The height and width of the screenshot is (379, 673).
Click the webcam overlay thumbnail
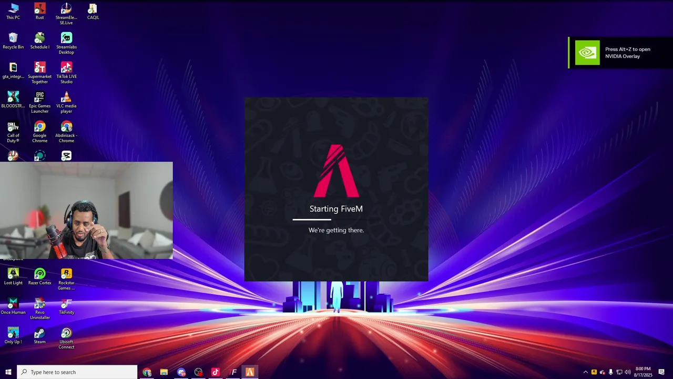point(86,210)
